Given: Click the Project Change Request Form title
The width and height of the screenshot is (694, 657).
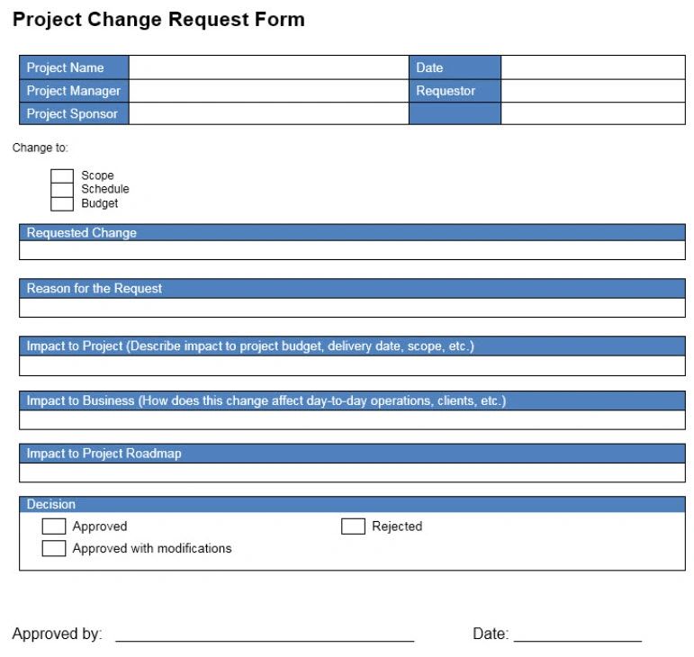Looking at the screenshot, I should click(158, 20).
